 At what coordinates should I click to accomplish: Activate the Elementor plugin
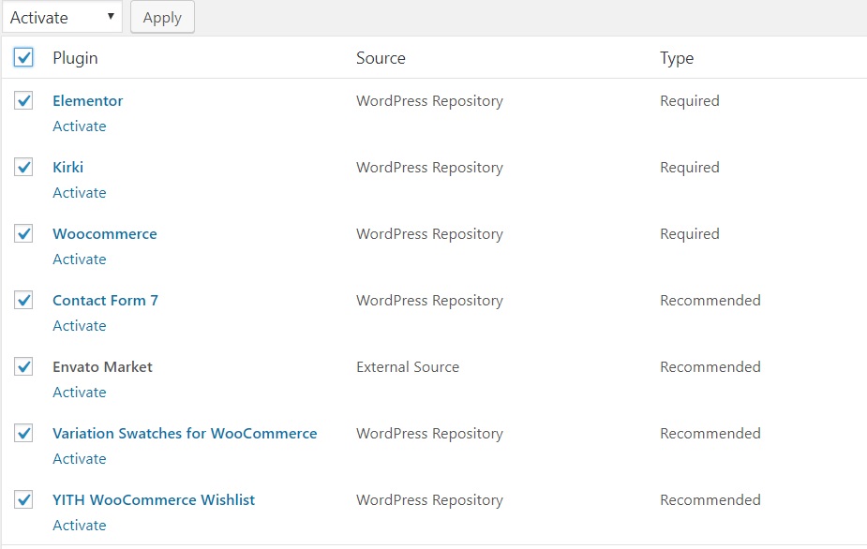[79, 126]
